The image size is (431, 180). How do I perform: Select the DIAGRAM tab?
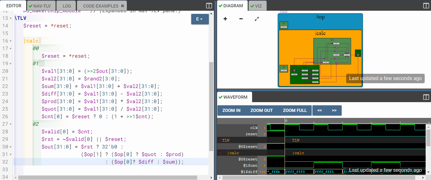point(233,6)
